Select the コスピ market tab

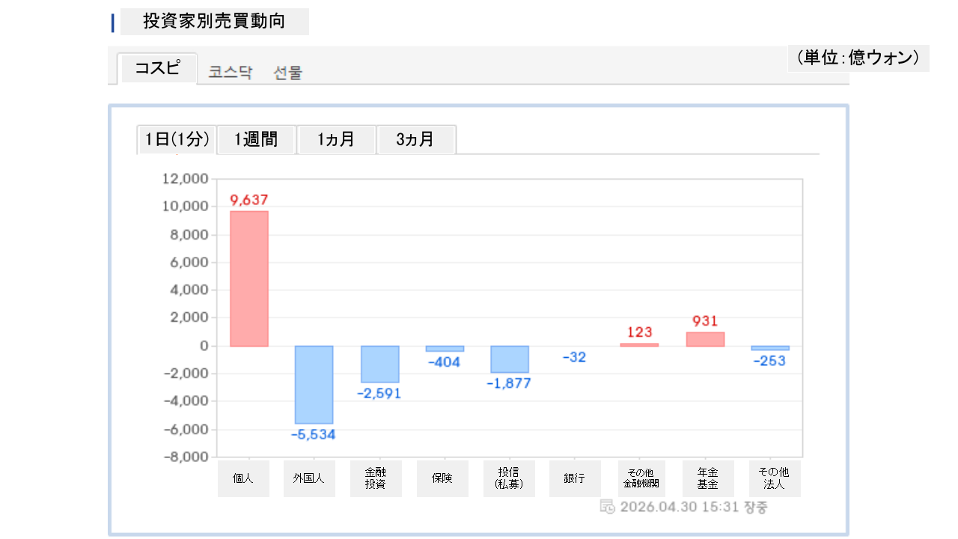[x=158, y=69]
